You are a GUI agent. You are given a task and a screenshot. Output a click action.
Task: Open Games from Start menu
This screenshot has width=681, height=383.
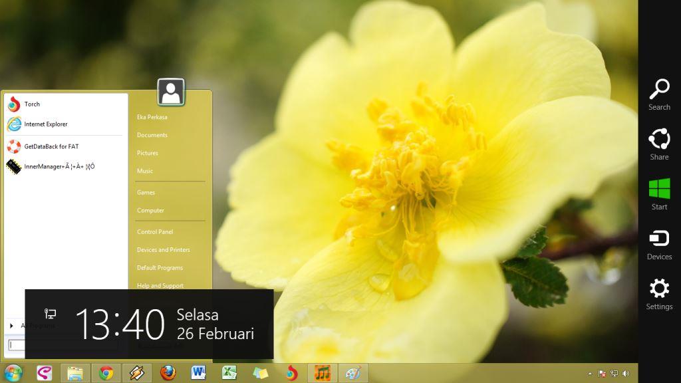pos(146,192)
